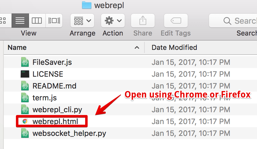
Task: Select the FileSaver.js file icon
Action: click(25, 62)
